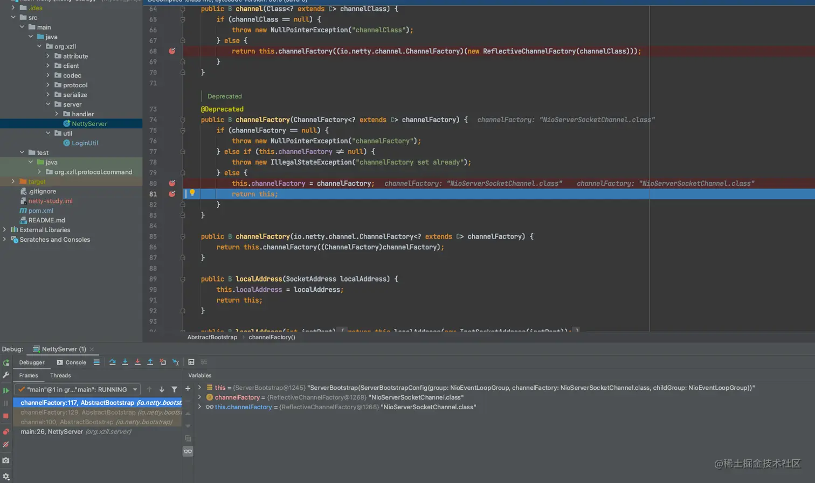Collapse the server package folder

click(48, 104)
